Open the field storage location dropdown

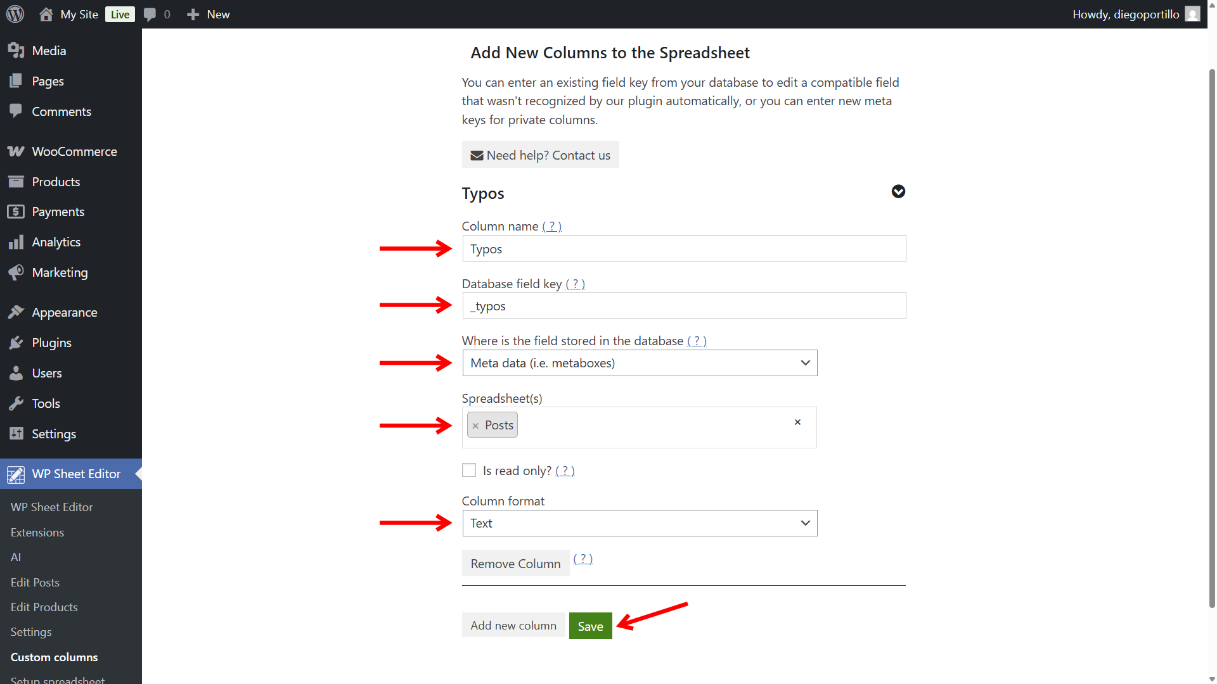click(x=640, y=363)
